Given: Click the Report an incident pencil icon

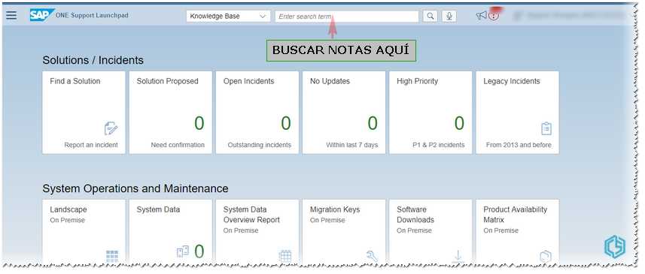Looking at the screenshot, I should click(x=111, y=129).
